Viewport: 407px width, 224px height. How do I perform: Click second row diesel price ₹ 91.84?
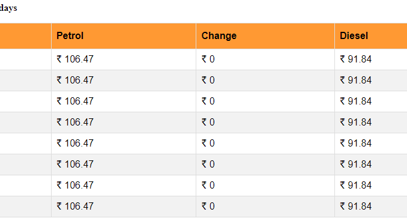[x=356, y=80]
